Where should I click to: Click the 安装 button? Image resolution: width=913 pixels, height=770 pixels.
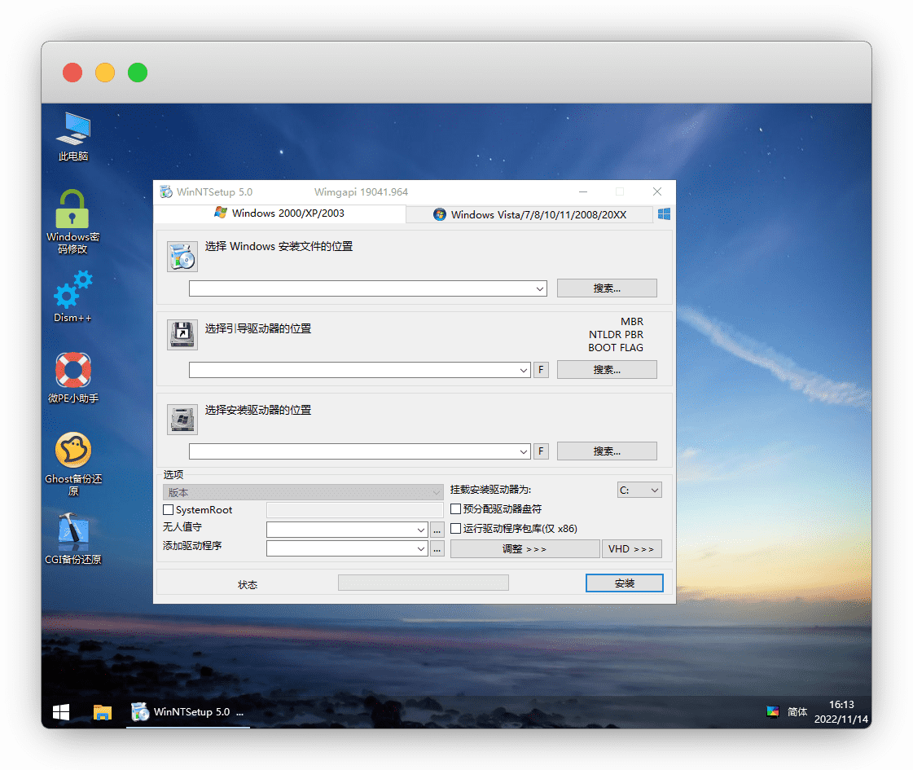tap(624, 583)
